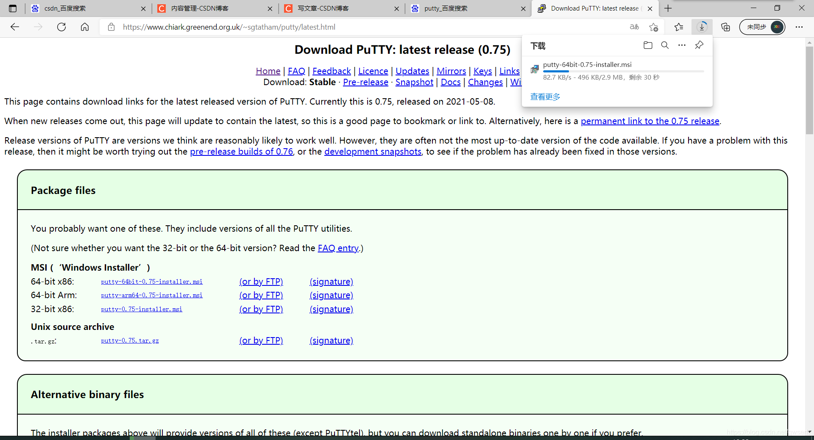
Task: Open FTP link for 64-bit Arm
Action: pyautogui.click(x=261, y=295)
